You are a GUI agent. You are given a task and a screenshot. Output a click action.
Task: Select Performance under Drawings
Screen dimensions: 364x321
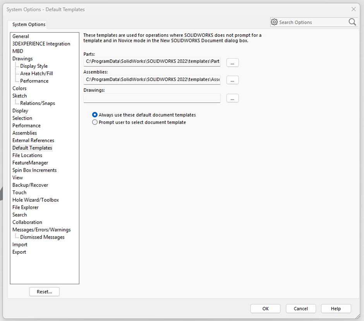coord(34,81)
